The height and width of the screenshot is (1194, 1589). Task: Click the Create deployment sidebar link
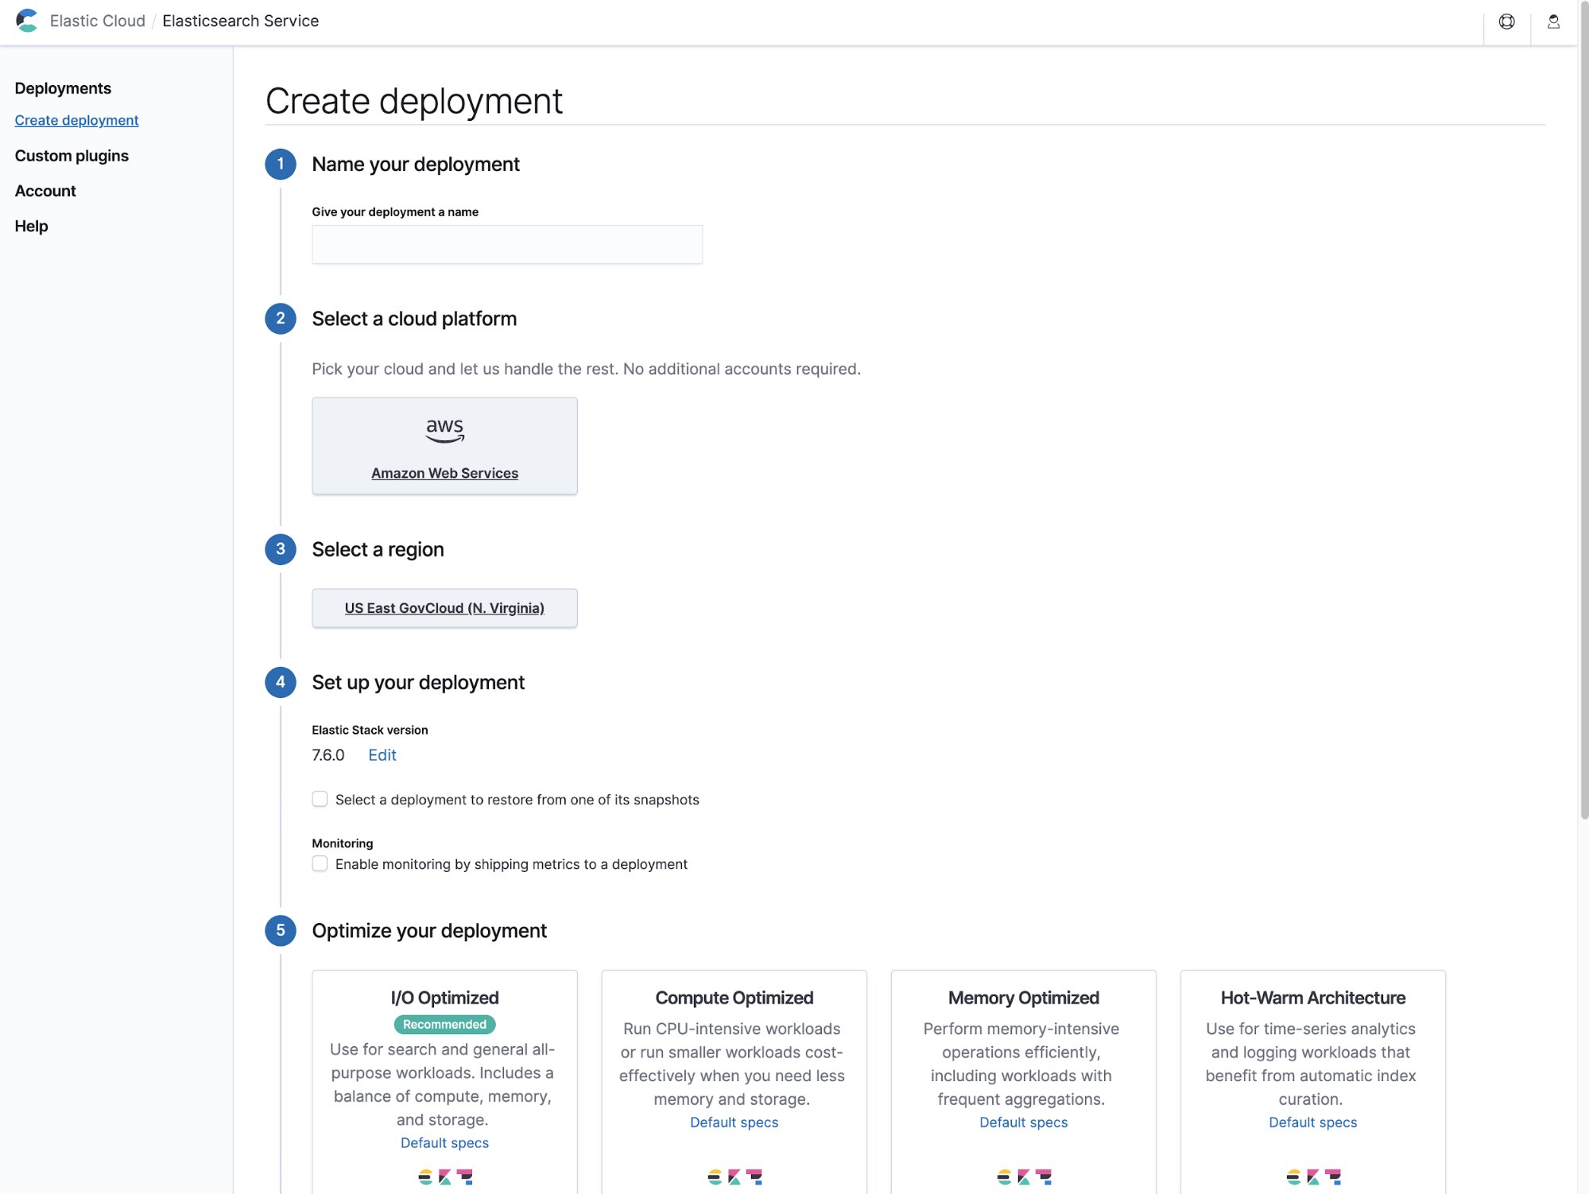pos(76,120)
